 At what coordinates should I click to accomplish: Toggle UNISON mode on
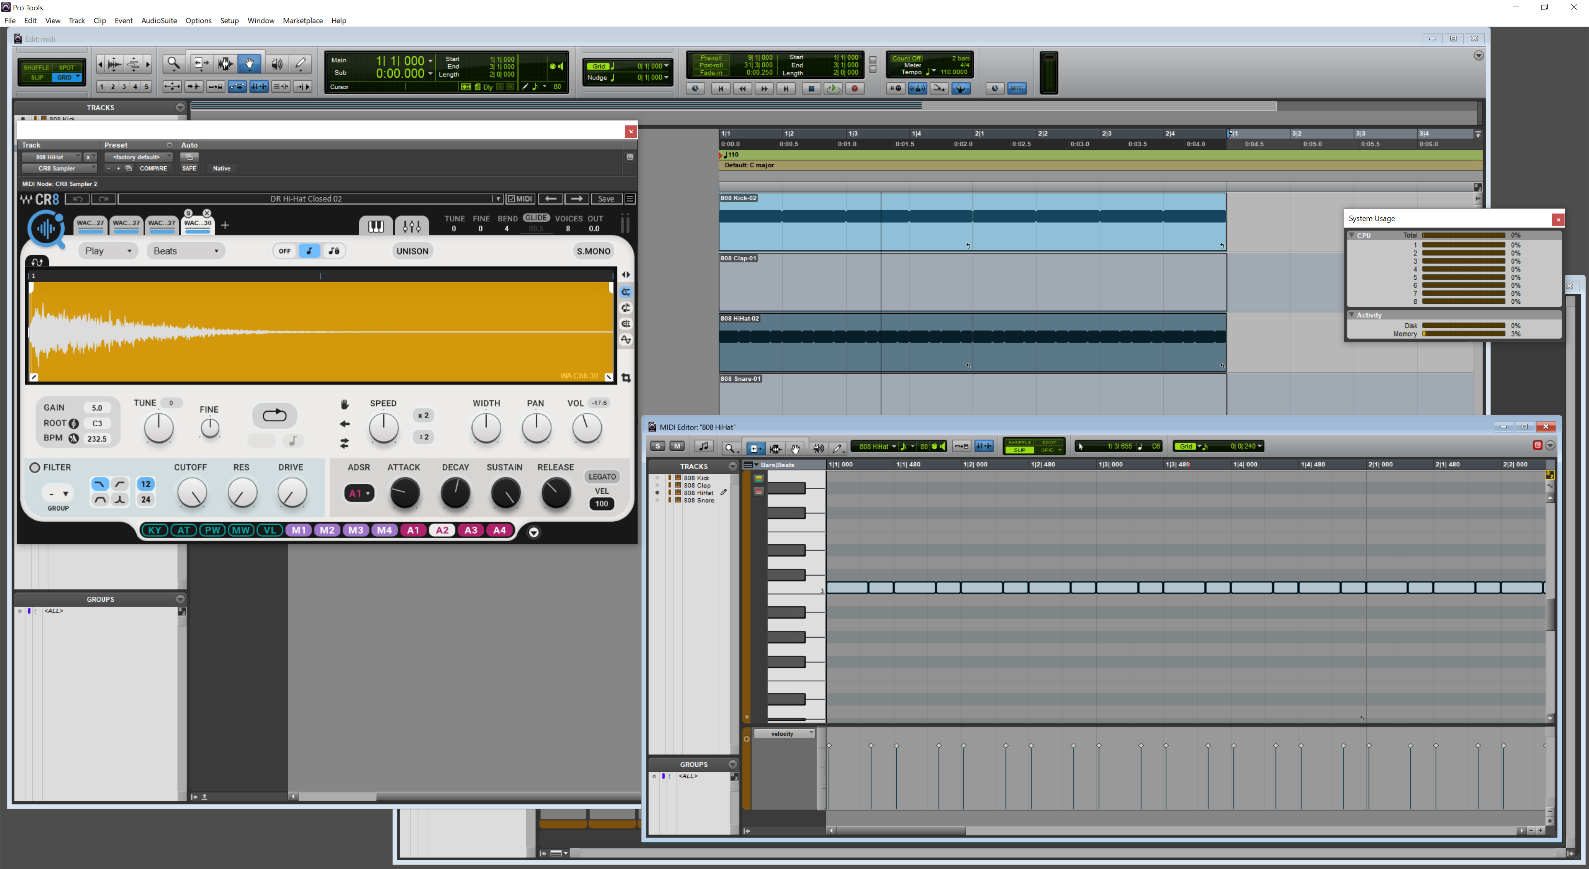point(412,251)
